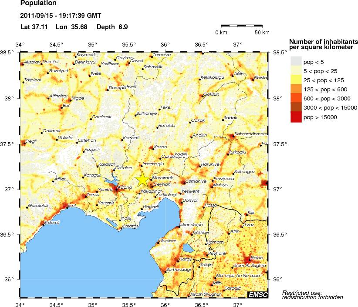The height and width of the screenshot is (307, 358).
Task: Select the '25 < pop < 125' yellow swatch
Action: point(296,80)
